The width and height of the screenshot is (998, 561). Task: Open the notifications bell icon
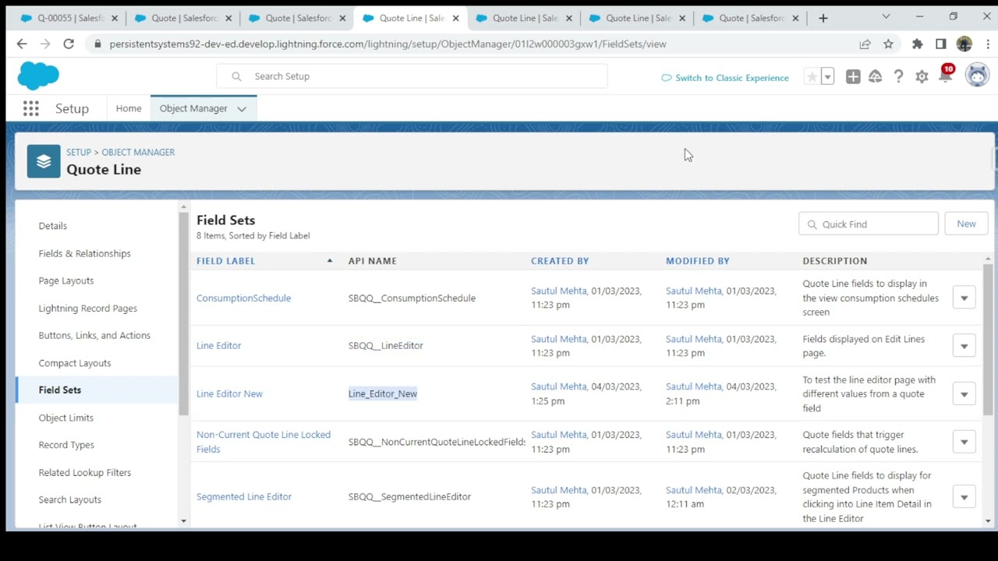click(x=946, y=76)
